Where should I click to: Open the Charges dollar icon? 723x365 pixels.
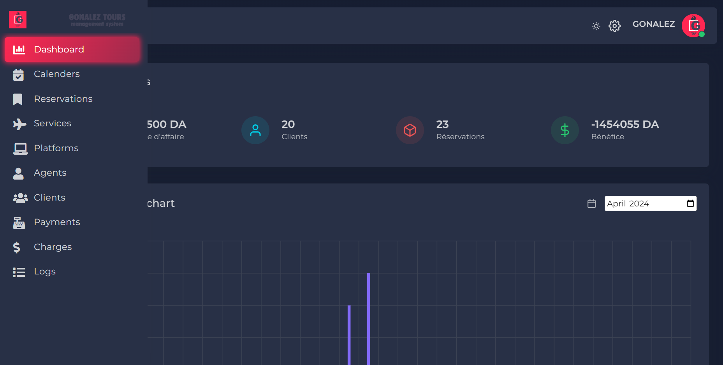tap(17, 247)
